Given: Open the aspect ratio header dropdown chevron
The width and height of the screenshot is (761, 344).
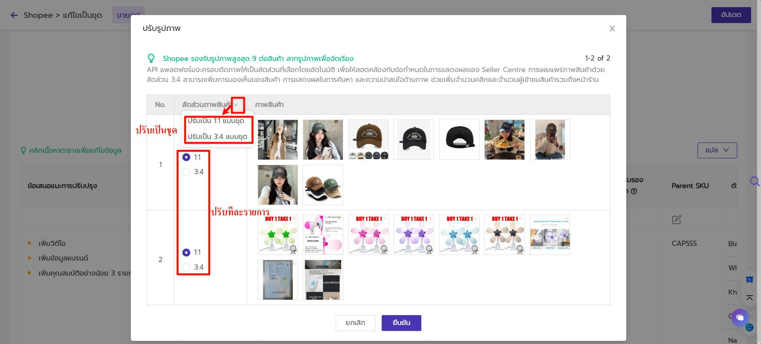Looking at the screenshot, I should pyautogui.click(x=236, y=105).
